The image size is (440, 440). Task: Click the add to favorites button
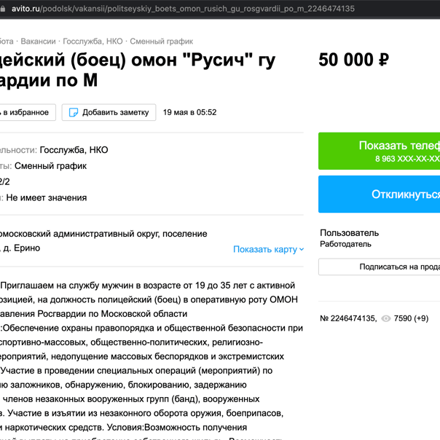click(x=27, y=112)
